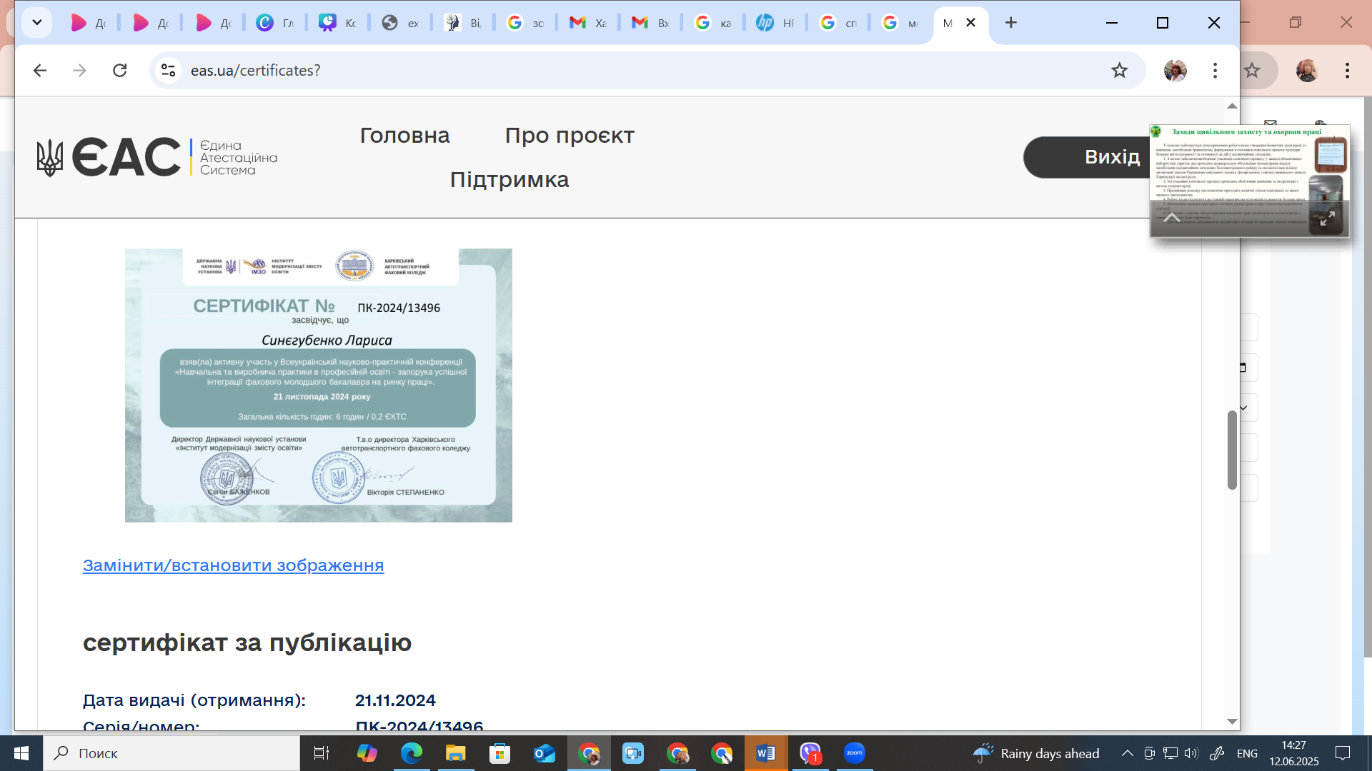Open the Підтримка menu item
The width and height of the screenshot is (1372, 771).
click(509, 180)
